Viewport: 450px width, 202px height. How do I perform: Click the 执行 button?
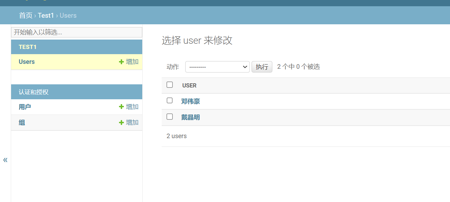pyautogui.click(x=262, y=67)
